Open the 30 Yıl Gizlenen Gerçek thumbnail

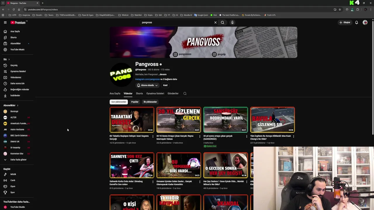(179, 120)
